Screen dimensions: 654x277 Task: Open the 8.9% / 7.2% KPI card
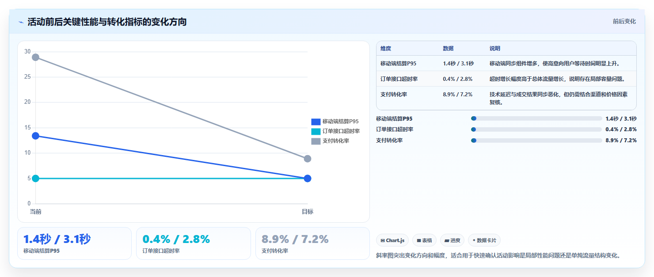(312, 243)
